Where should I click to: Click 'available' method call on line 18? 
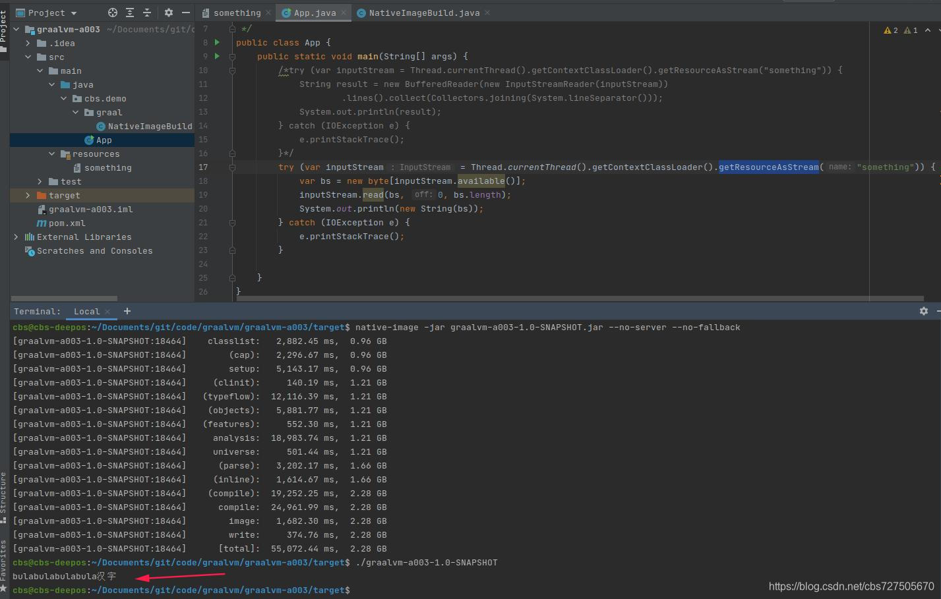click(x=481, y=181)
